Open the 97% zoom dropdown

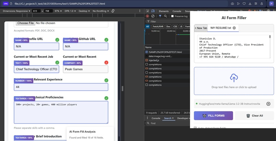(58, 11)
